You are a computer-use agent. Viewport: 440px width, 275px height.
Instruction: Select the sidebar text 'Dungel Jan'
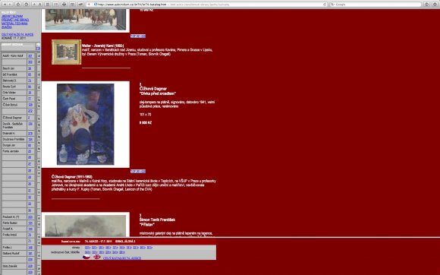(9, 145)
